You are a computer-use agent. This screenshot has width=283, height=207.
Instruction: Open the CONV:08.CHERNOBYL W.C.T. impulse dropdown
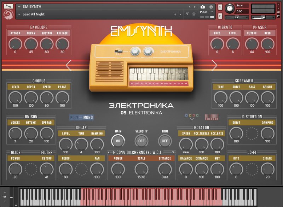[x=141, y=152]
